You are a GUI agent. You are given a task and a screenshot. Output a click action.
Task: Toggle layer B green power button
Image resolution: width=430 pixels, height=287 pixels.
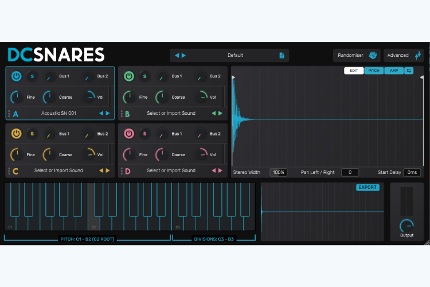click(129, 76)
